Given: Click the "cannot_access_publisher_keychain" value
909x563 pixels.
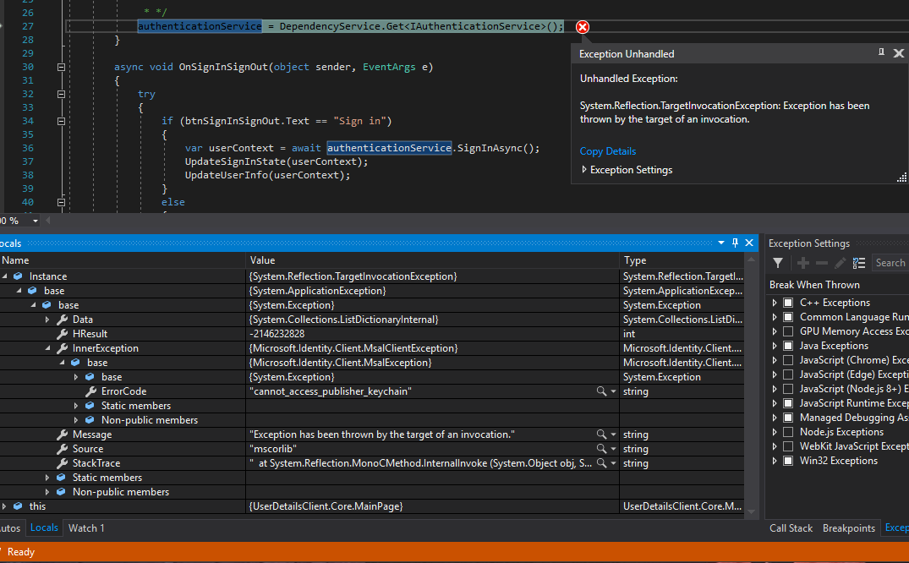Looking at the screenshot, I should click(331, 391).
